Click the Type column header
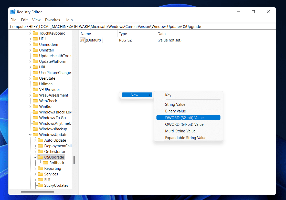Image resolution: width=286 pixels, height=200 pixels. point(137,34)
